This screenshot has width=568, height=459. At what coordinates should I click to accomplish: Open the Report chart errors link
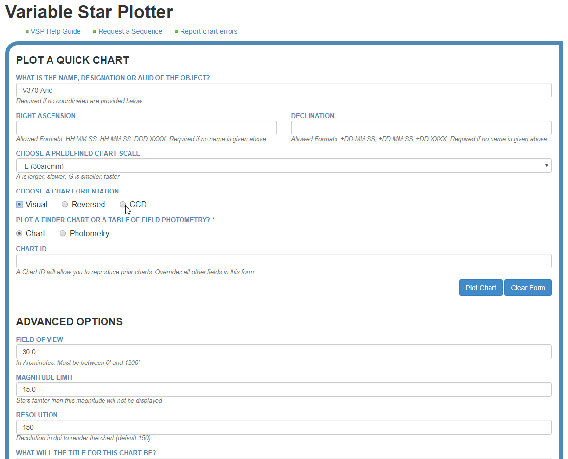point(208,31)
